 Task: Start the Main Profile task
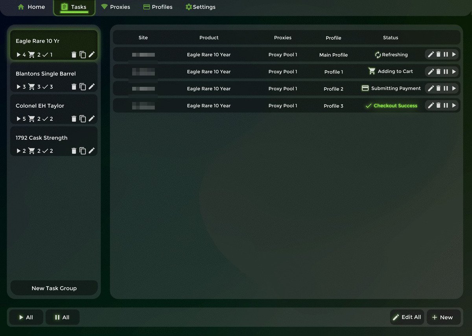pos(454,55)
